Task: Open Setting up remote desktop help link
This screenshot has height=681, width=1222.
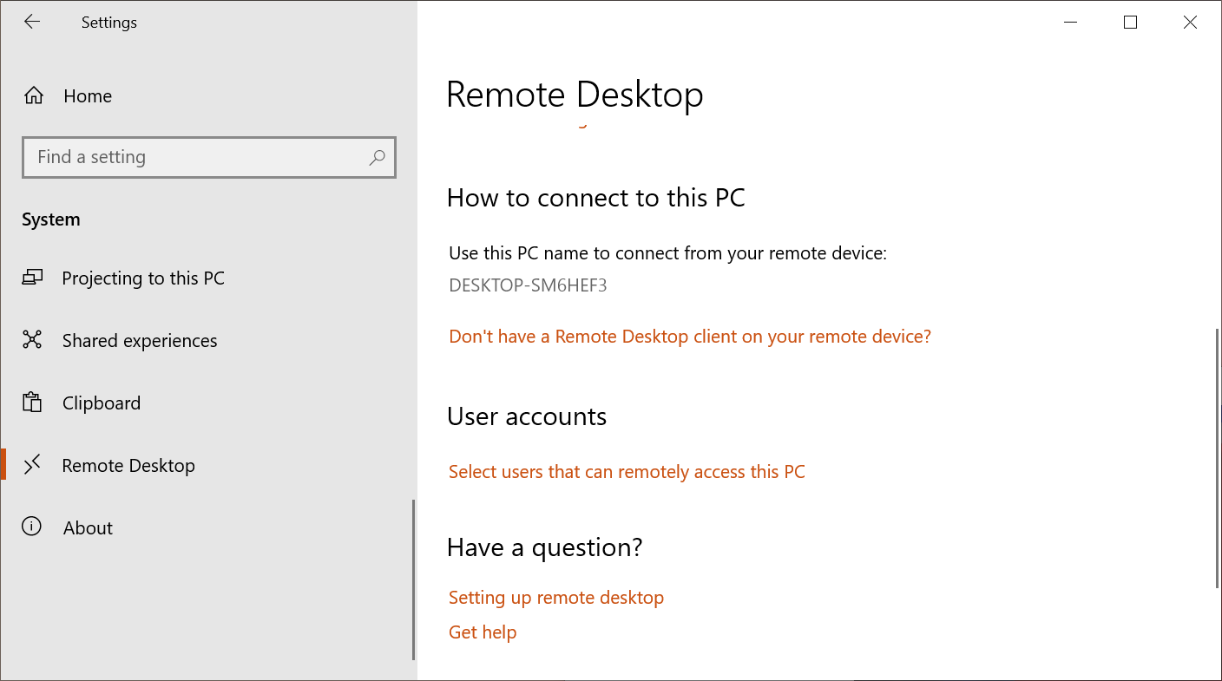Action: tap(556, 598)
